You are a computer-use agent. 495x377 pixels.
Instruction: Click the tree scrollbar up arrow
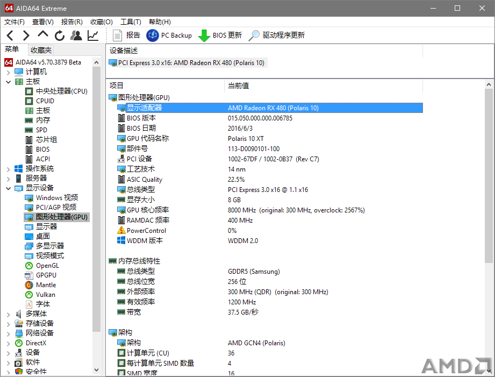96,62
